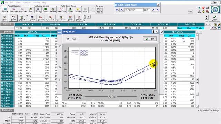Click the yellow bell alert icon
This screenshot has width=221, height=124.
[203, 12]
